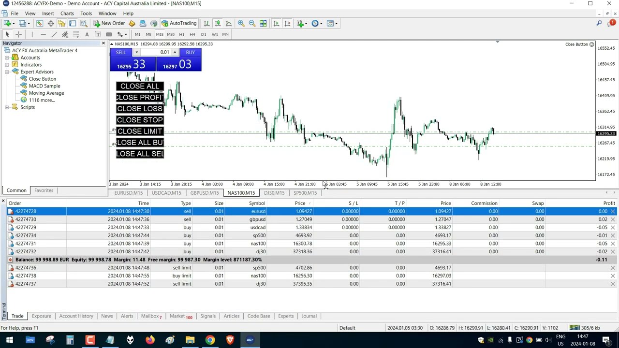This screenshot has height=348, width=619.
Task: Select the Fibonacci Retracement tool
Action: pos(76,34)
